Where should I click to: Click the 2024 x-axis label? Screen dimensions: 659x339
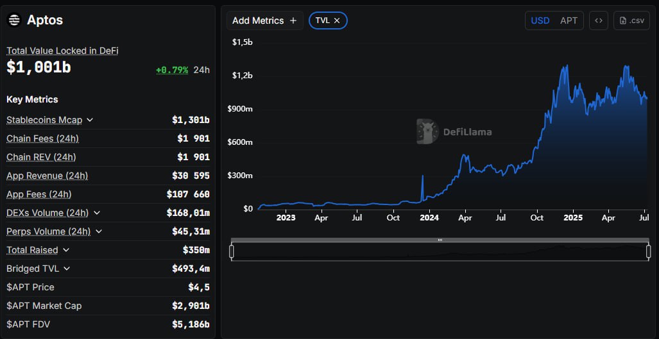pos(429,218)
